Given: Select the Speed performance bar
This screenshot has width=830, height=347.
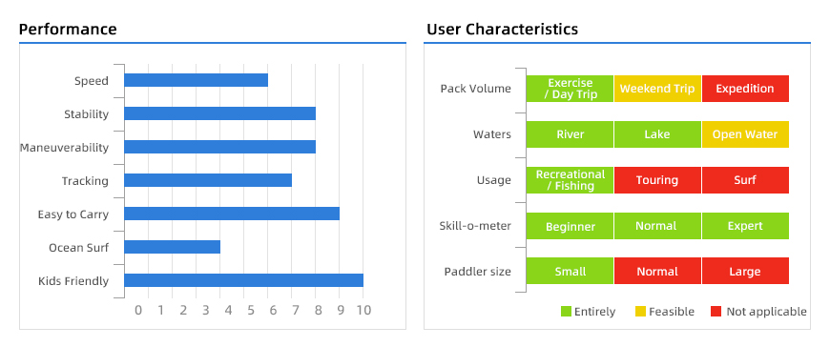Looking at the screenshot, I should pos(196,80).
